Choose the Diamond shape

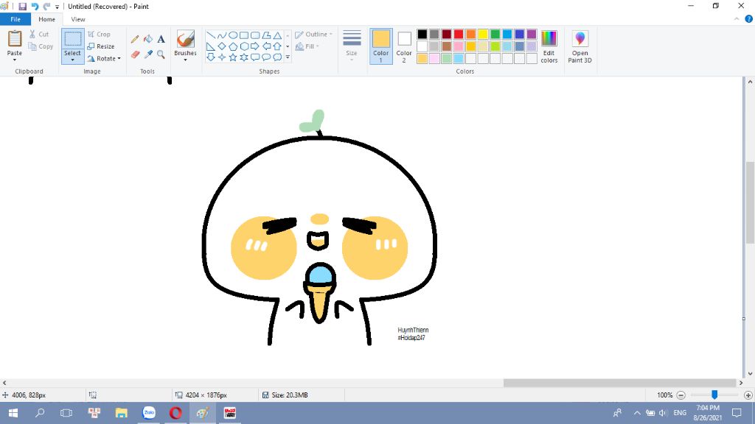pyautogui.click(x=221, y=46)
